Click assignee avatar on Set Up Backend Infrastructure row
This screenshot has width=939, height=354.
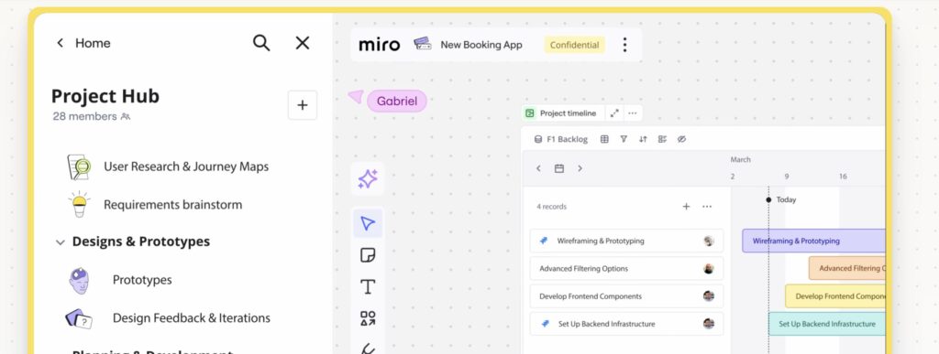click(709, 324)
